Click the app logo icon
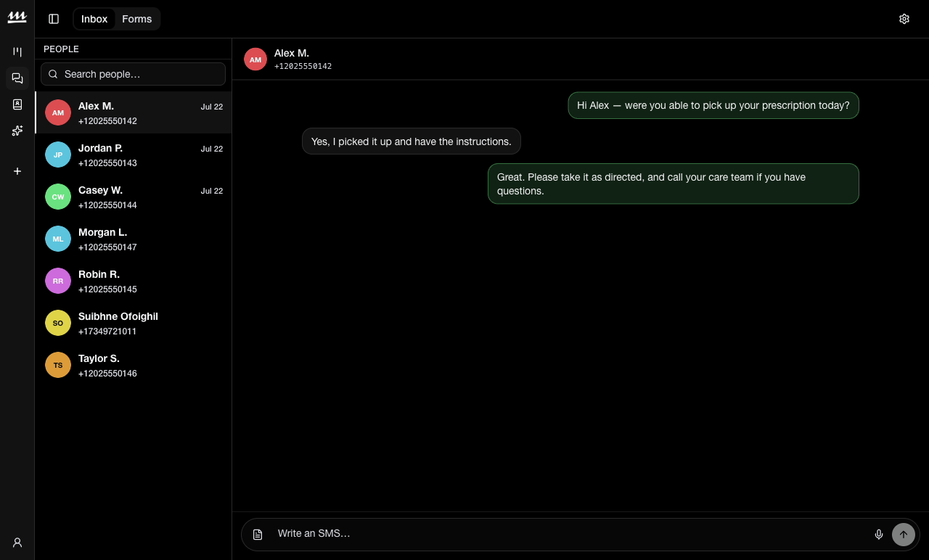 click(x=17, y=17)
